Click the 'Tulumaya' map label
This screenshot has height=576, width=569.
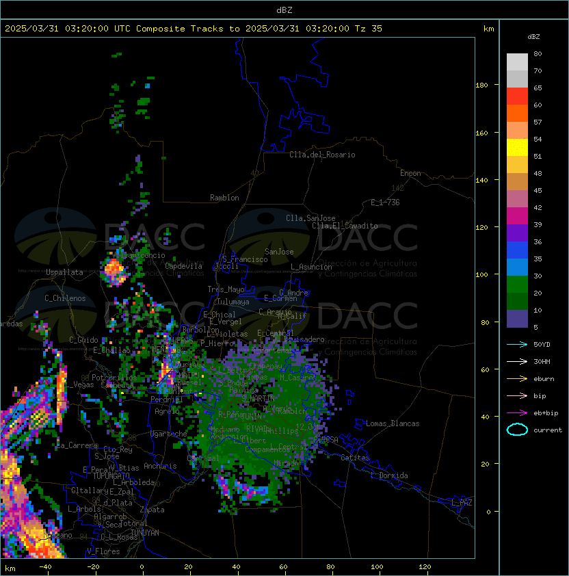click(x=233, y=302)
